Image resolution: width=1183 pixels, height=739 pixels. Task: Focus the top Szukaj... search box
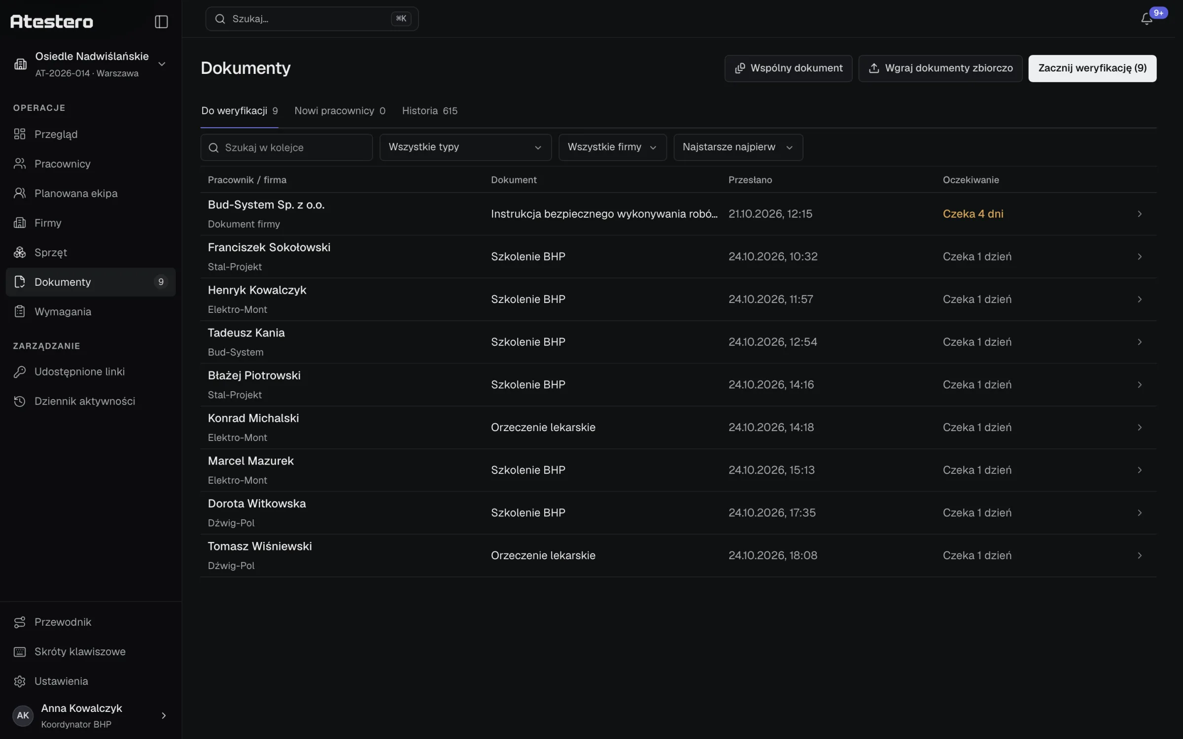pos(312,19)
